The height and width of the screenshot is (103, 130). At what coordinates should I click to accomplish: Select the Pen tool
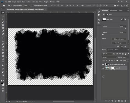(x=3, y=59)
